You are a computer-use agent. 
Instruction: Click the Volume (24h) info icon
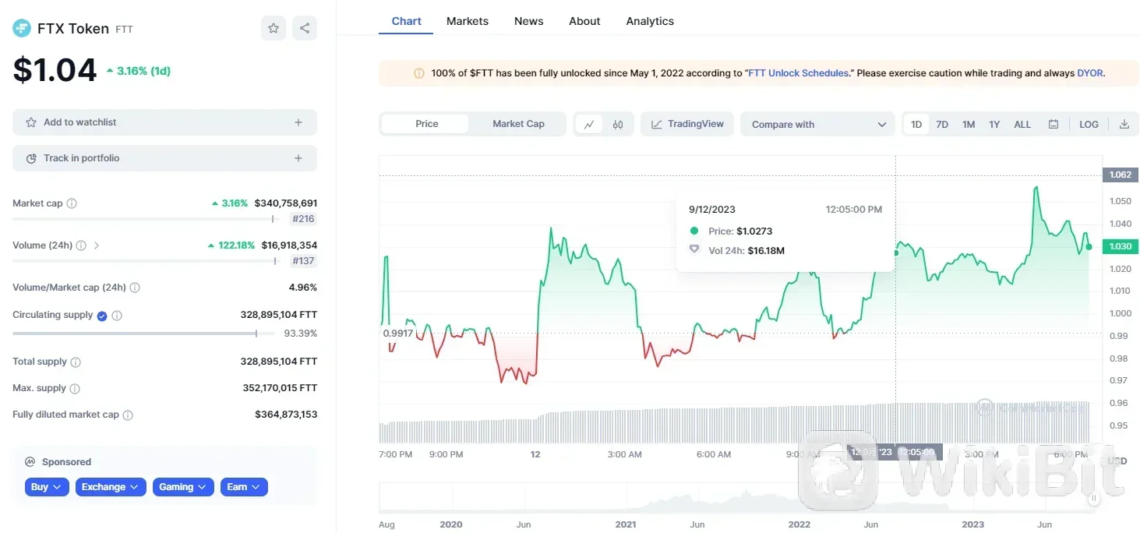tap(81, 245)
